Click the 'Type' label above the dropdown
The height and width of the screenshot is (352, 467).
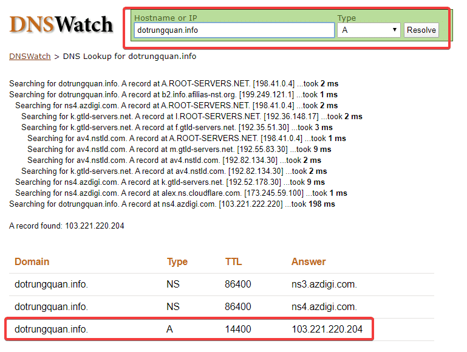tap(347, 18)
